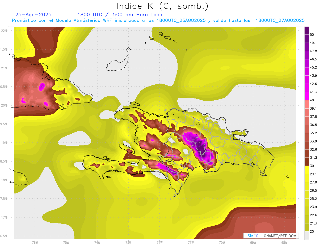Click the legend value "25.2"
The height and width of the screenshot is (246, 319).
[313, 199]
